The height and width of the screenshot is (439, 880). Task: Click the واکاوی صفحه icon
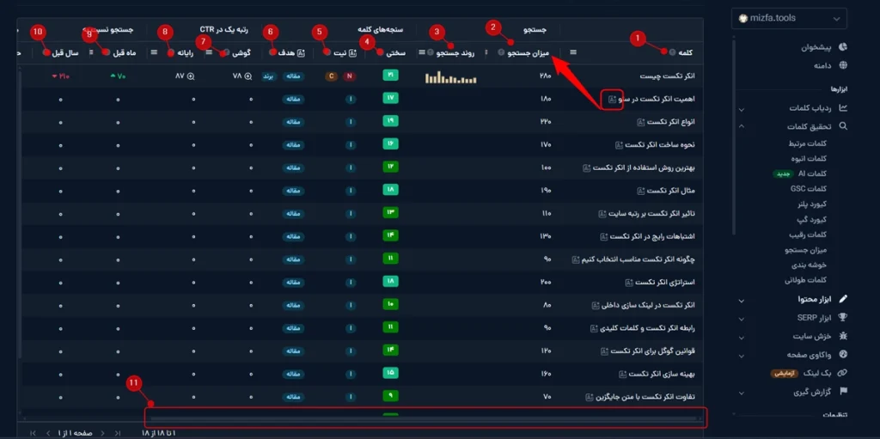pyautogui.click(x=842, y=354)
